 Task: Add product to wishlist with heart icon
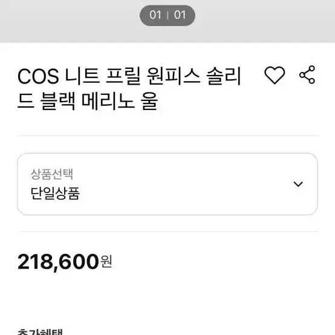click(275, 75)
